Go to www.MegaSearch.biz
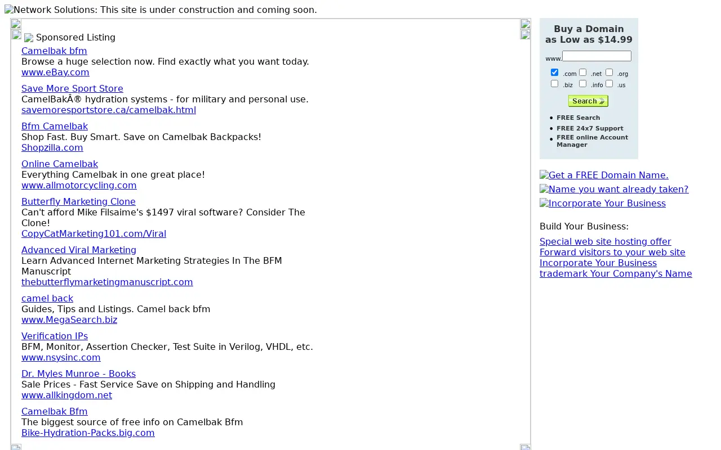This screenshot has height=450, width=721. point(69,320)
